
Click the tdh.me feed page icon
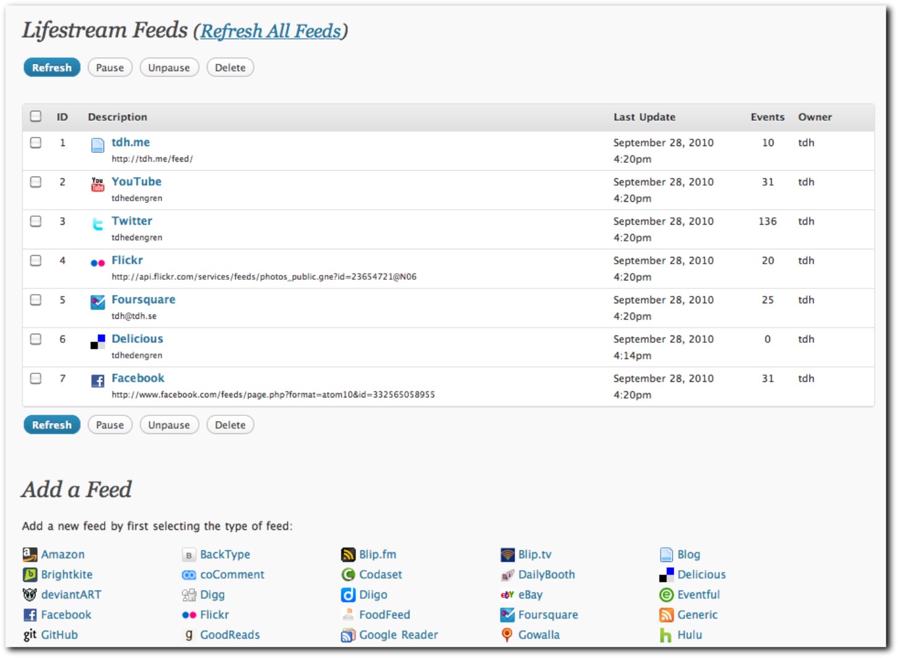(98, 145)
